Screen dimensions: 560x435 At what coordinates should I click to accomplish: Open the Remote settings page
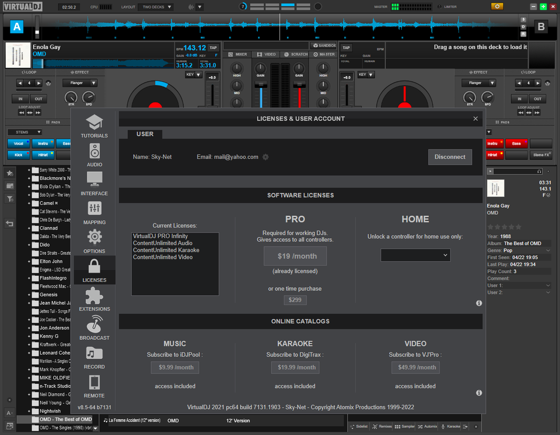tap(94, 386)
